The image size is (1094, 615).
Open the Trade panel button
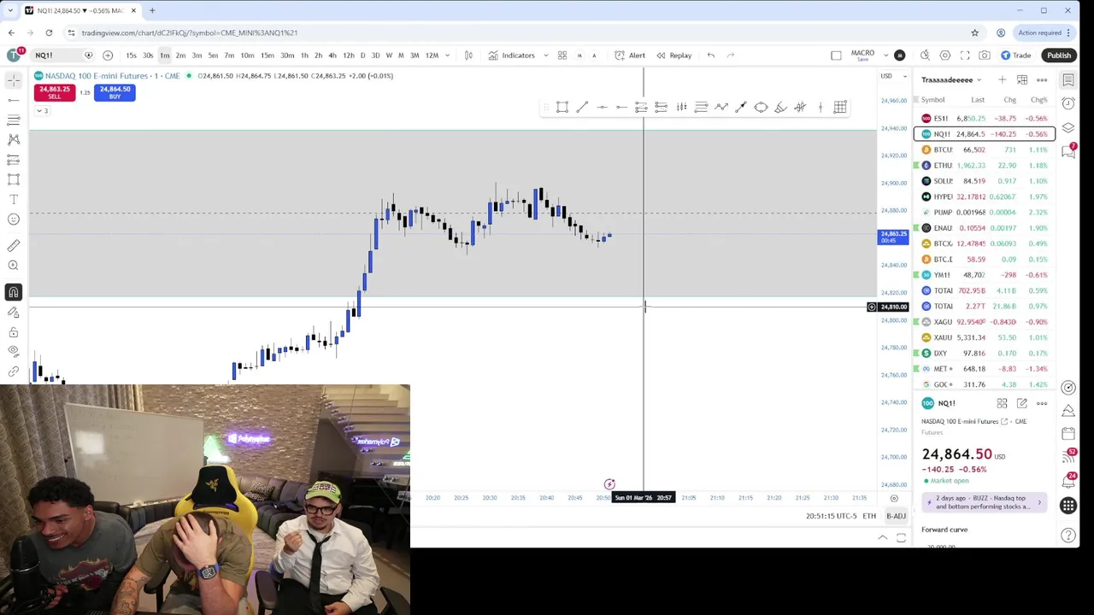tap(1015, 56)
